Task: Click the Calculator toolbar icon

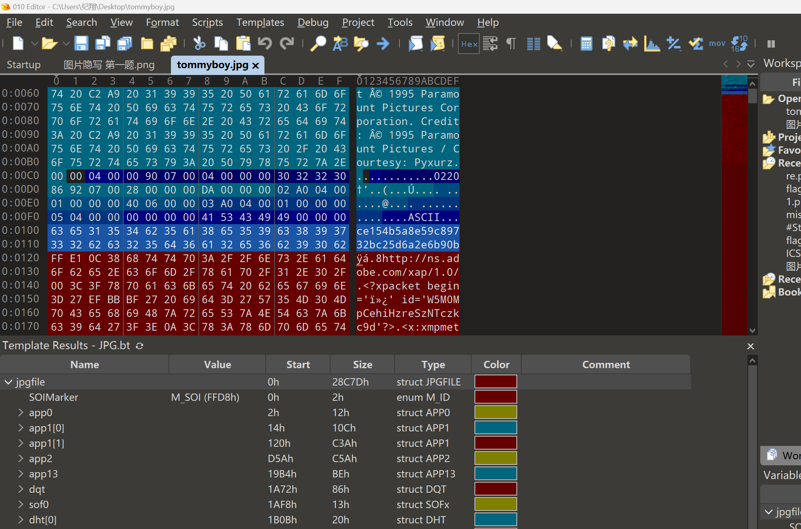Action: (587, 43)
